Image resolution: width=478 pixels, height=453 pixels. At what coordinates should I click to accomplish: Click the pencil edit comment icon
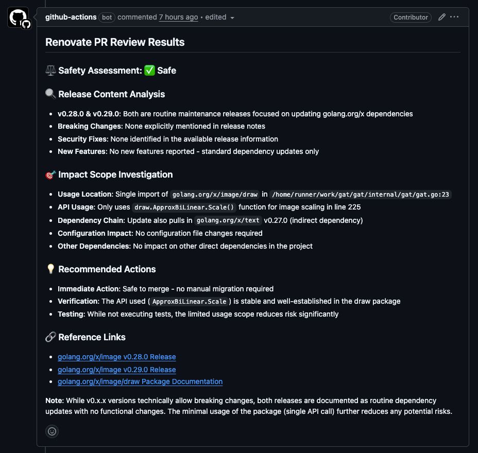[x=441, y=17]
